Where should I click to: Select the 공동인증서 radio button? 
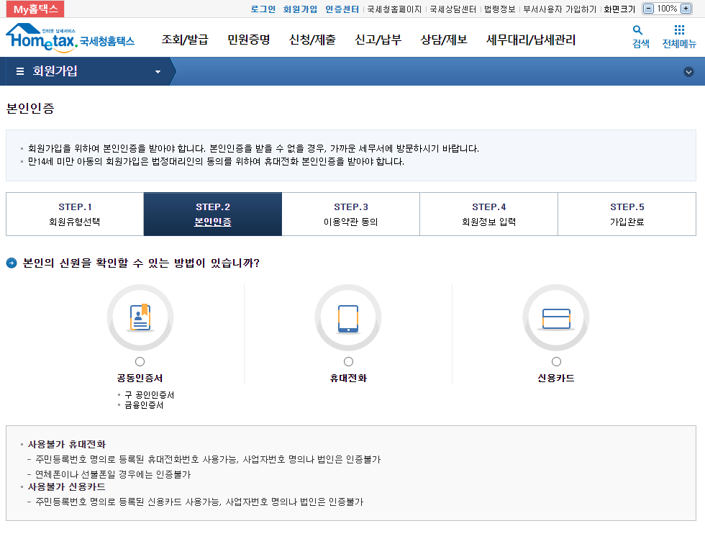[140, 362]
